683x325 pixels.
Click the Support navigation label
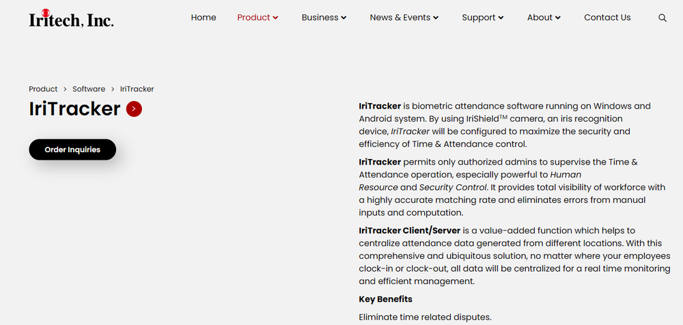click(x=478, y=18)
